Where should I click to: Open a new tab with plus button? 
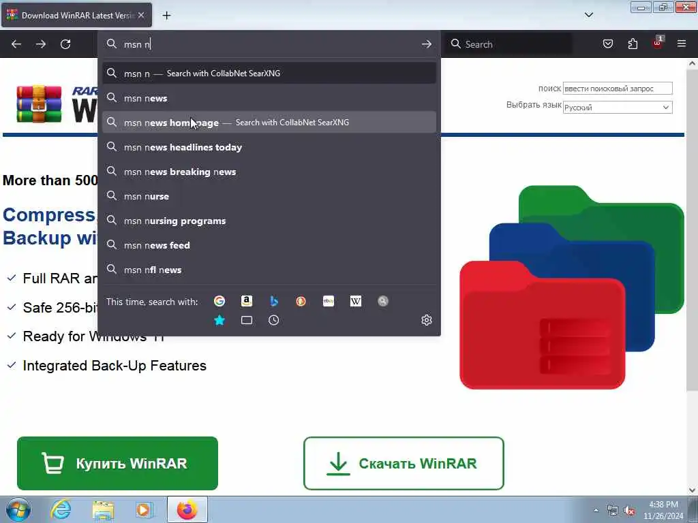coord(166,16)
